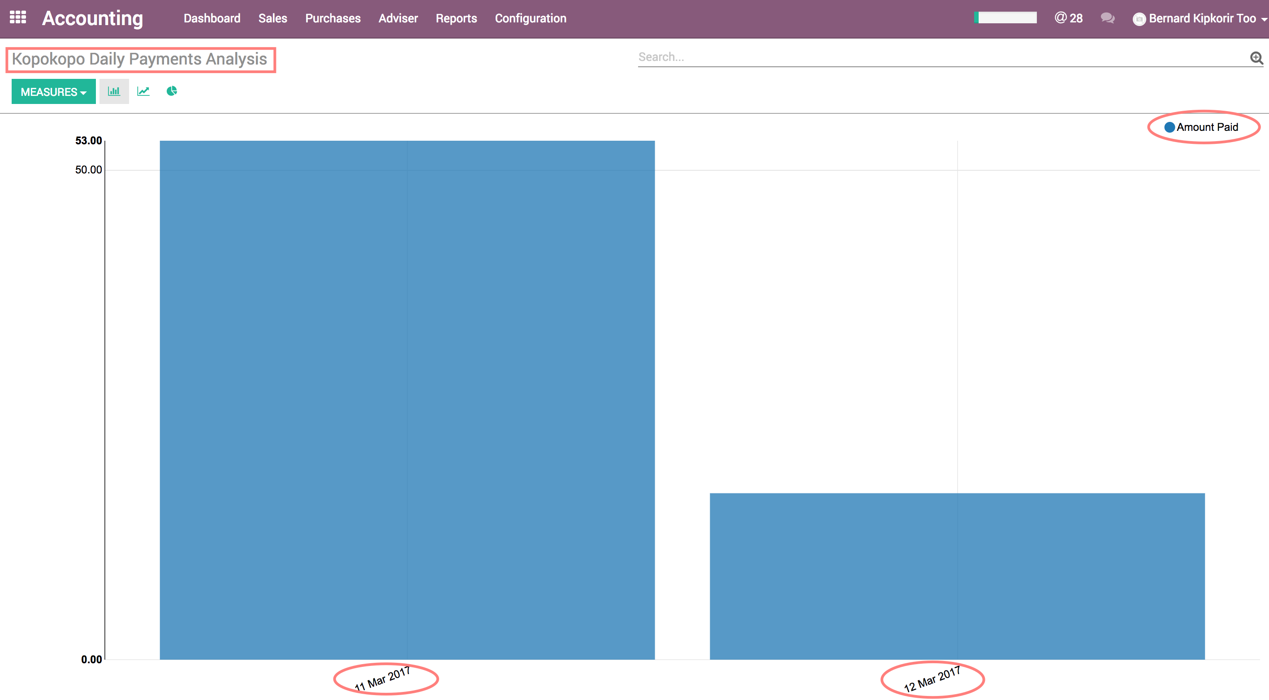Click the 12 Mar 2017 axis label
The image size is (1269, 700).
932,679
